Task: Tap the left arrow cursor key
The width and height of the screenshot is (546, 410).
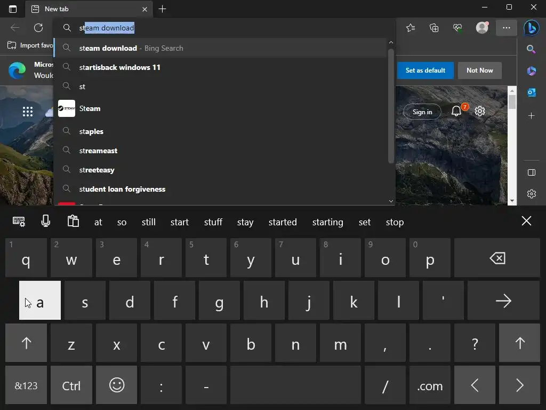Action: [475, 385]
